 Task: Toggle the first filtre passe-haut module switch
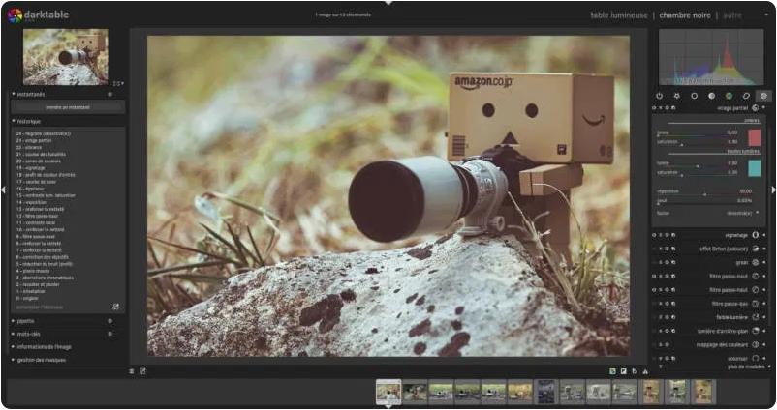click(x=654, y=277)
